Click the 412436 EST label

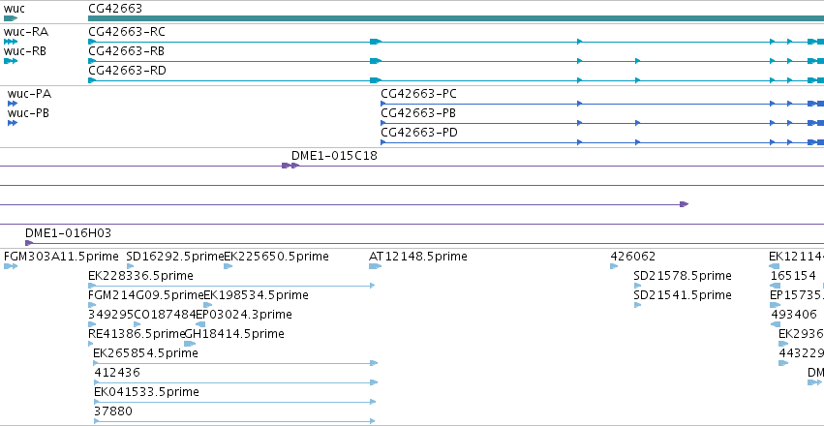click(x=117, y=373)
